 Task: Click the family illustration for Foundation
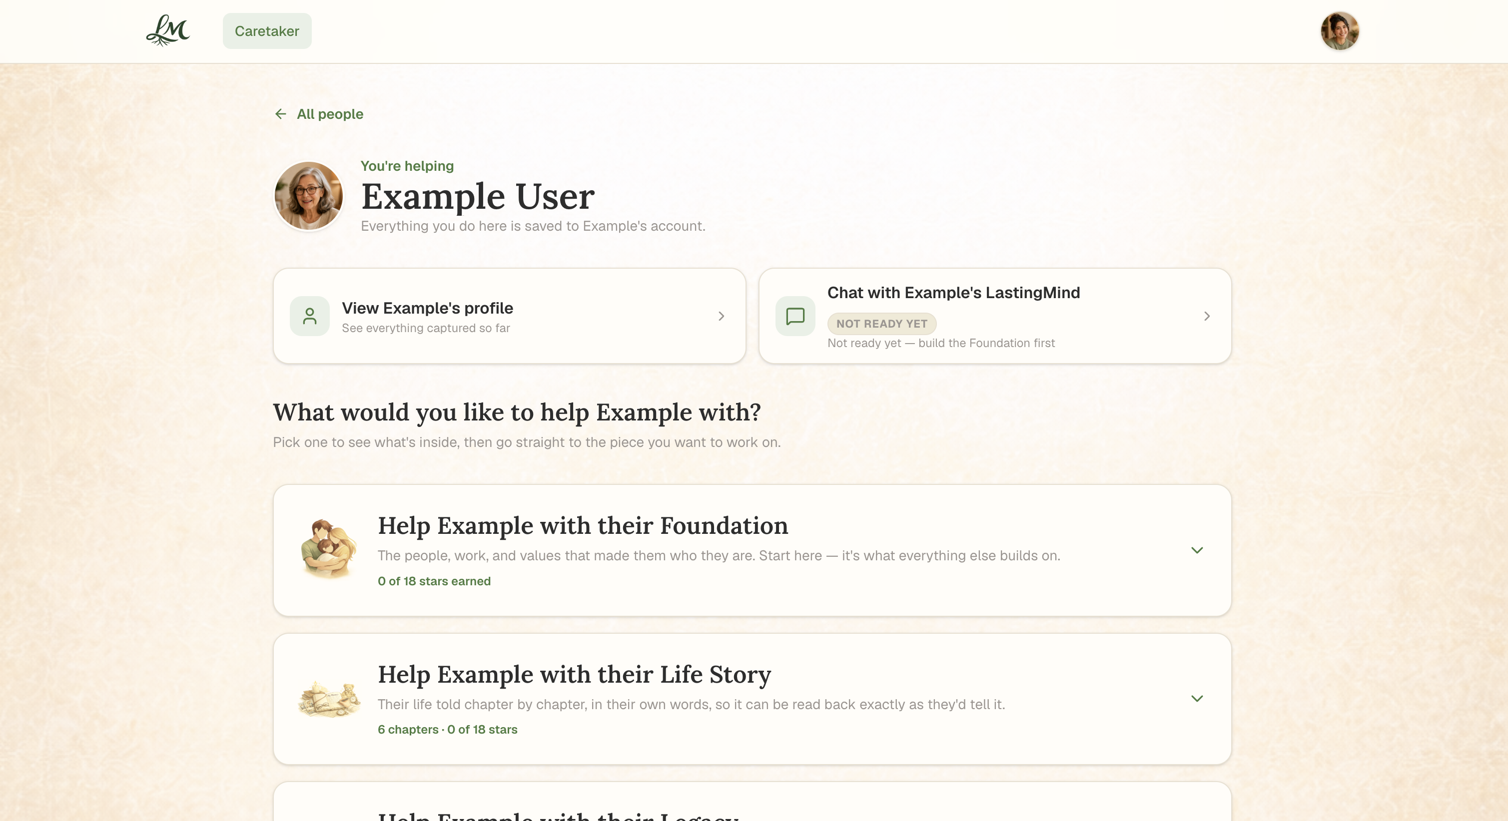coord(328,549)
